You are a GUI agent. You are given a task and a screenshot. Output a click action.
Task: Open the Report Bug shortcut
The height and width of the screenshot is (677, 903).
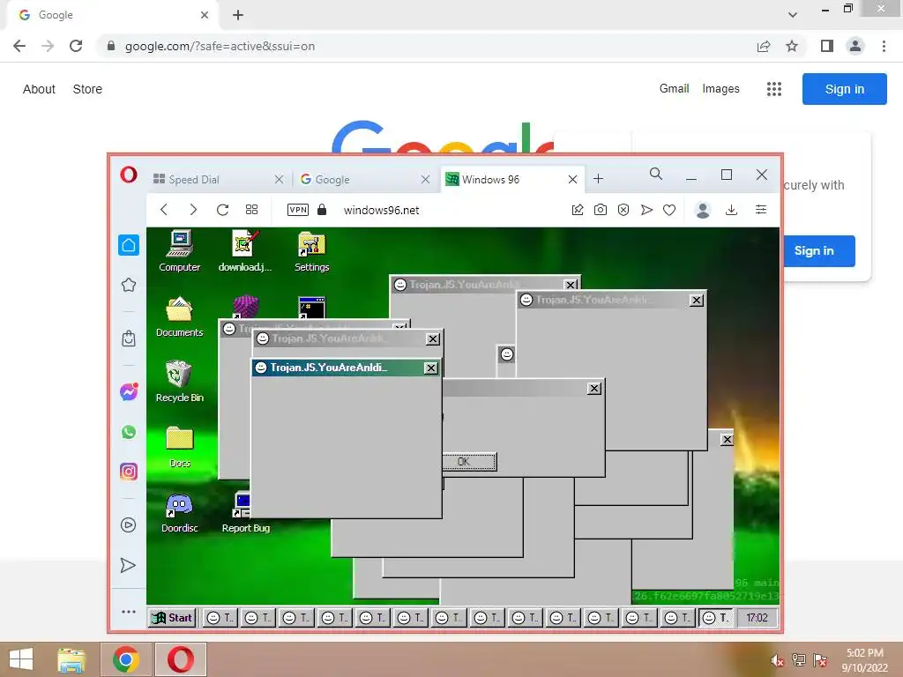click(245, 513)
